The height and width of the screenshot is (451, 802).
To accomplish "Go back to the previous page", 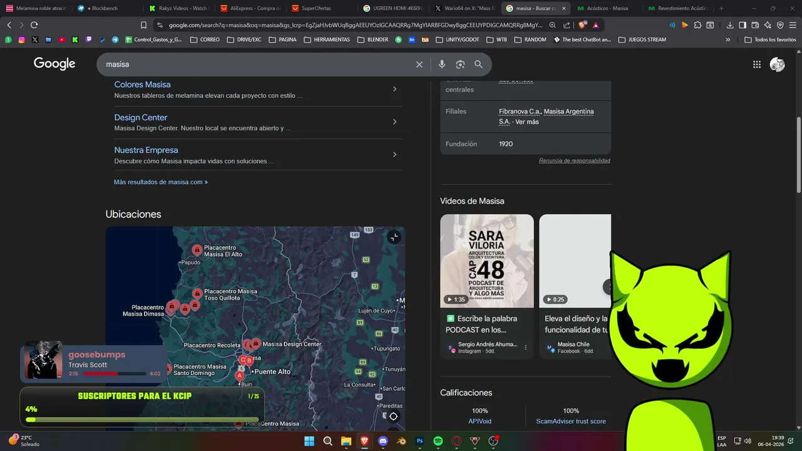I will pyautogui.click(x=9, y=25).
